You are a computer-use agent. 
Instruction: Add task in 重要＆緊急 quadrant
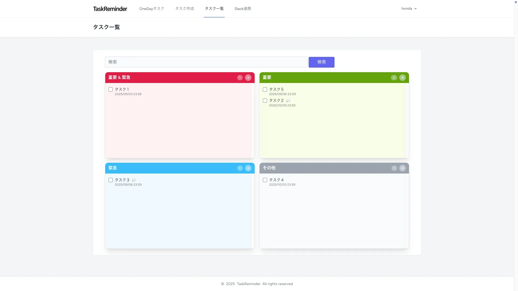point(248,78)
